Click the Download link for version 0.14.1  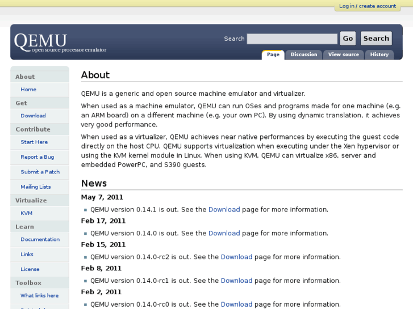tap(224, 210)
